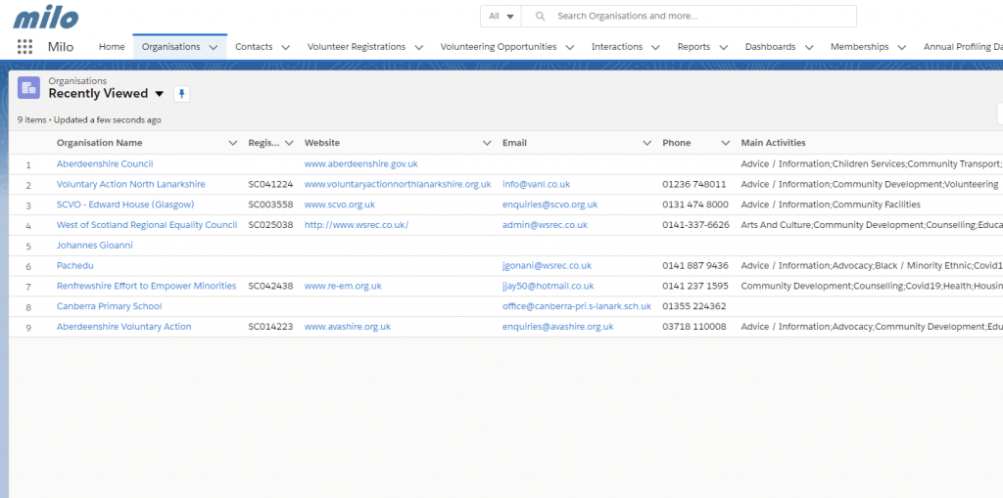Open the Home tab

112,47
